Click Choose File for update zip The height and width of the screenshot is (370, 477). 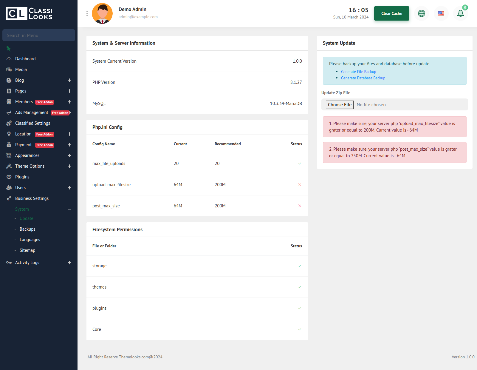(340, 105)
